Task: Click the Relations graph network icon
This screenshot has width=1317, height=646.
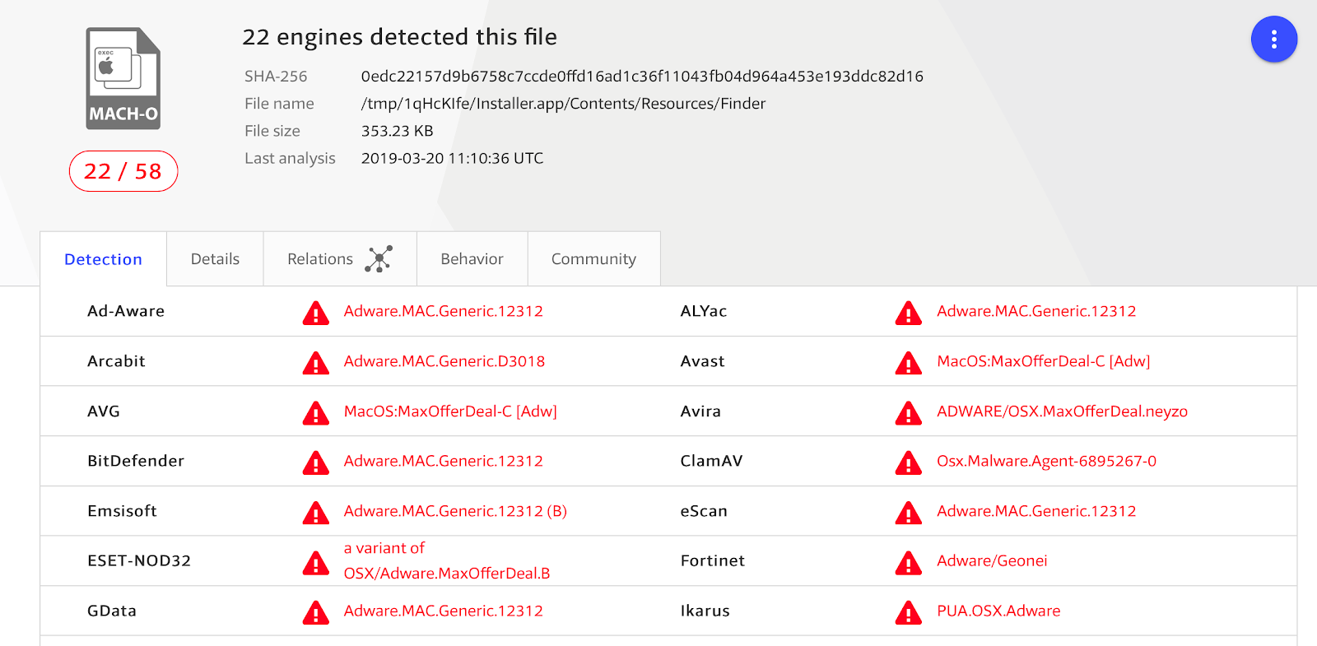Action: (x=379, y=259)
